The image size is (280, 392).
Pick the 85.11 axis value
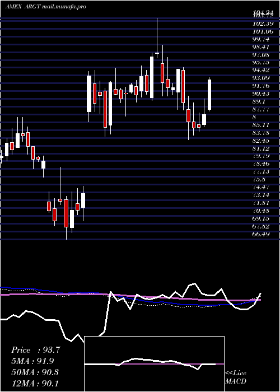[x=261, y=125]
